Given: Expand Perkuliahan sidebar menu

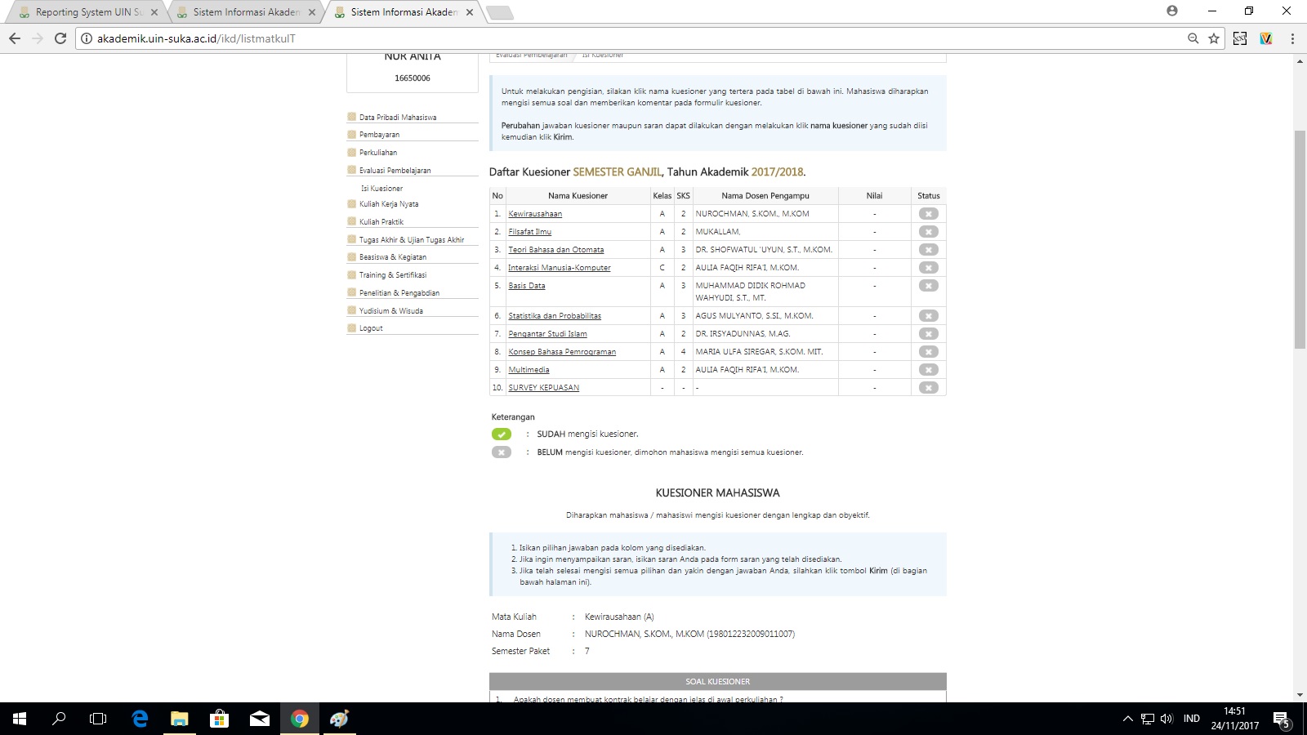Looking at the screenshot, I should (378, 153).
